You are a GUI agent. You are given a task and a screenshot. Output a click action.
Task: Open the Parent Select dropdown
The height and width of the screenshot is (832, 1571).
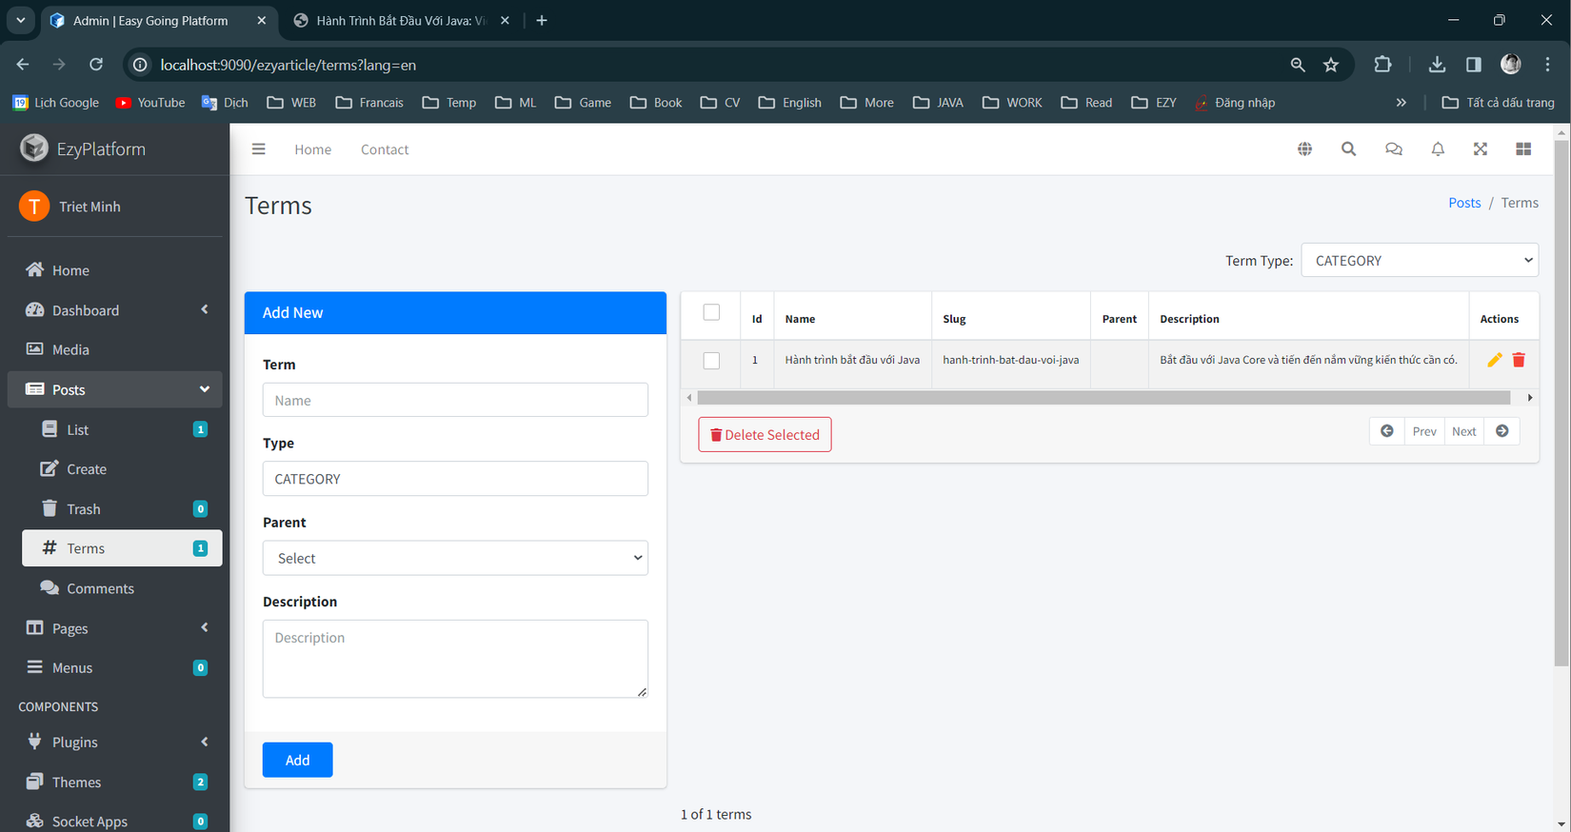455,558
